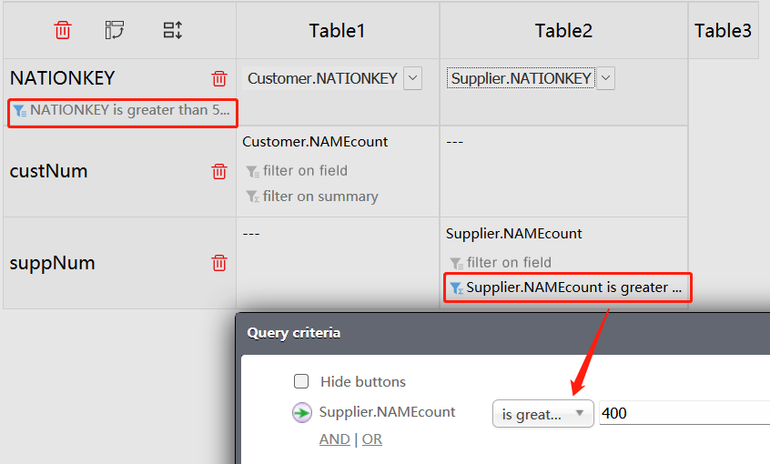Click the red trash icon in header toolbar
Viewport: 770px width, 464px height.
63,30
